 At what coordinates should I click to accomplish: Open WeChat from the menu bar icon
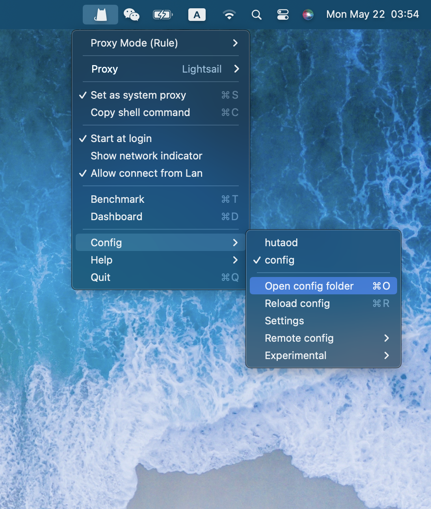click(x=131, y=15)
